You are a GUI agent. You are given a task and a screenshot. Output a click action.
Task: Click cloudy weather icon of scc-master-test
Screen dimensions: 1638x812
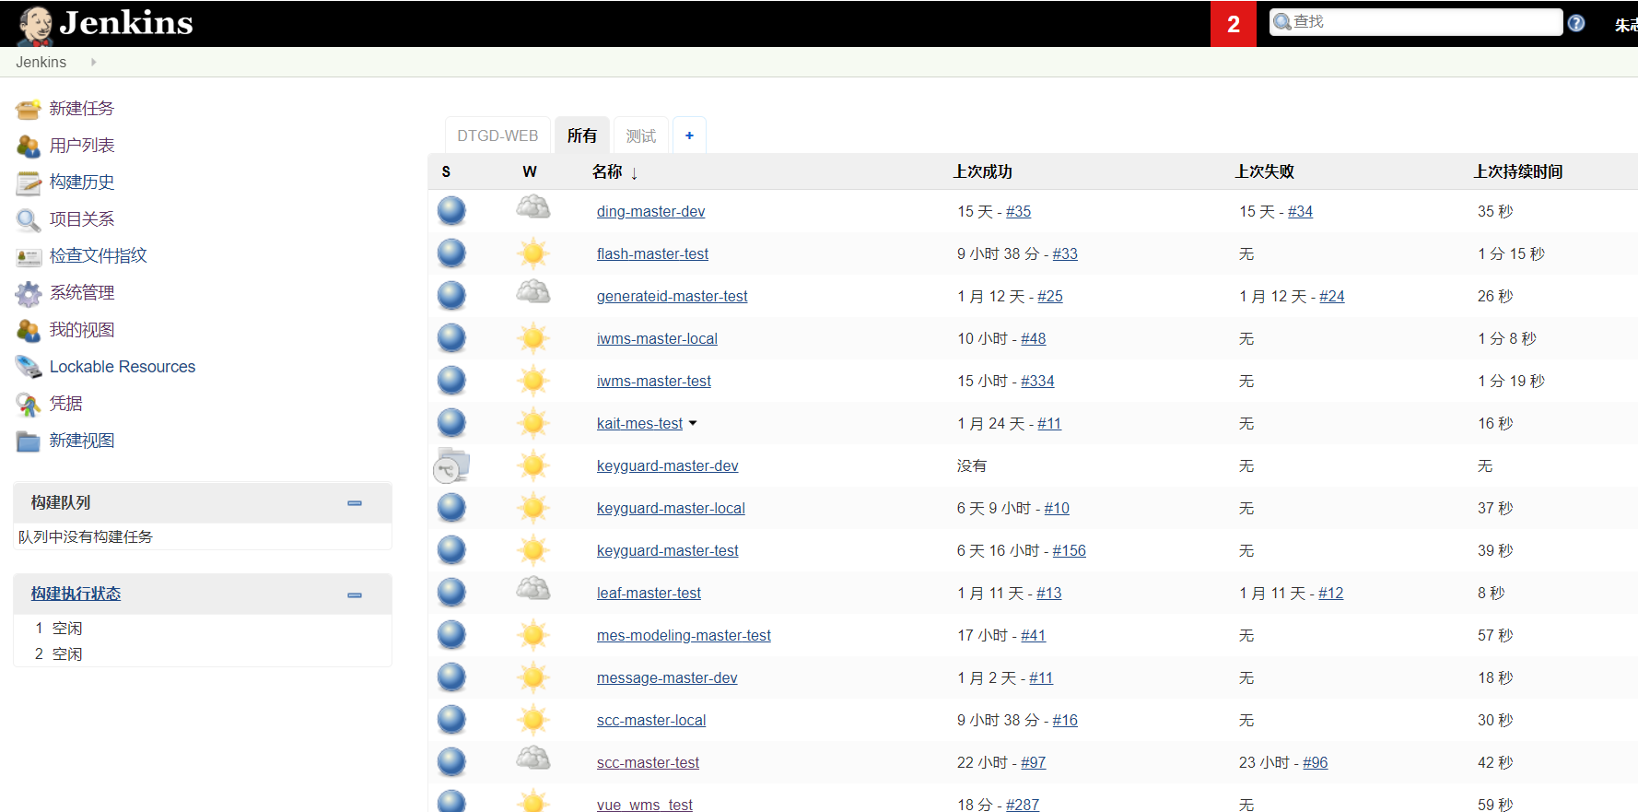click(533, 759)
